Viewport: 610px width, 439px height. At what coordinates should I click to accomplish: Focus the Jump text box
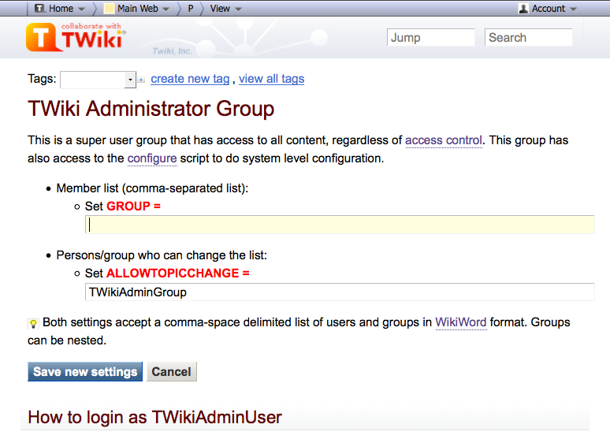[x=430, y=37]
